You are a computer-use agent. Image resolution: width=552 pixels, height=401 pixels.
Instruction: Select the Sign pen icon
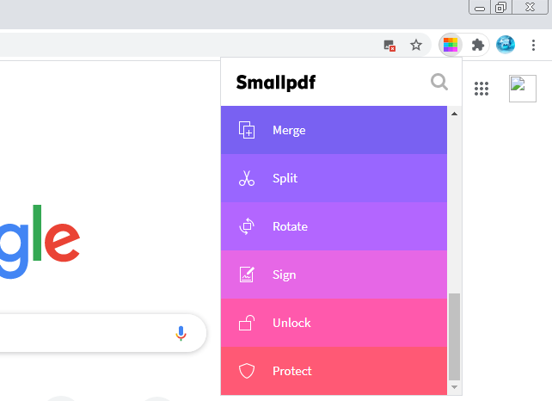point(247,275)
